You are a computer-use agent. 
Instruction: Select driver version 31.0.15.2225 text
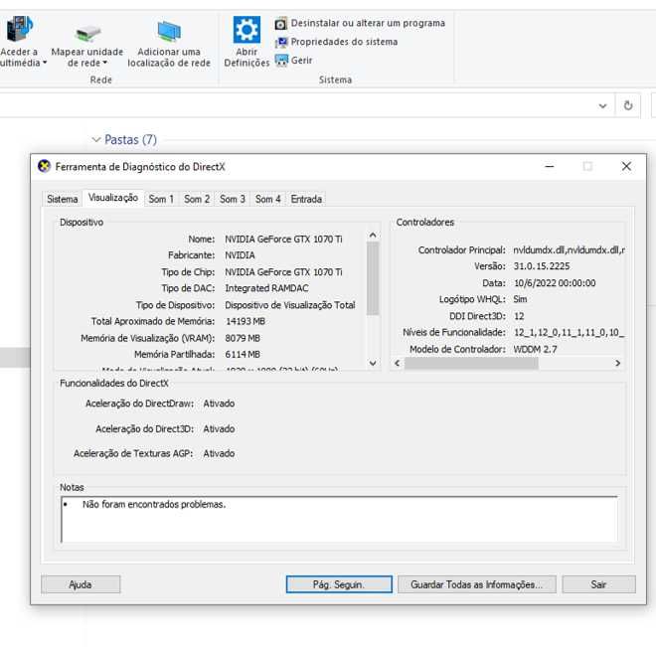542,266
